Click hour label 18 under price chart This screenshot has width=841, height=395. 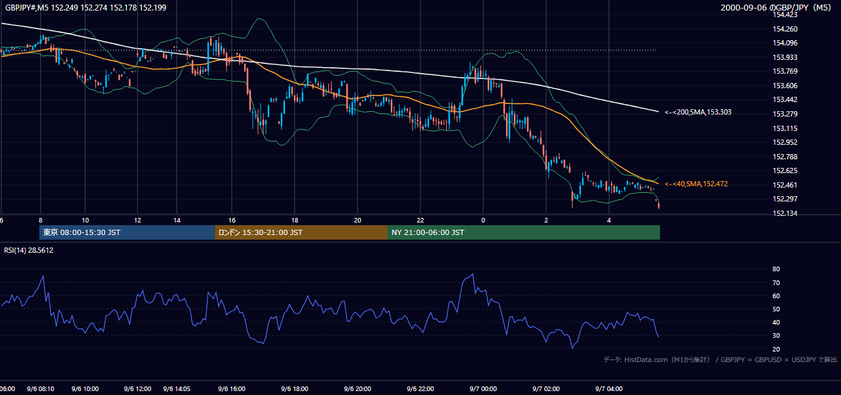pos(295,220)
